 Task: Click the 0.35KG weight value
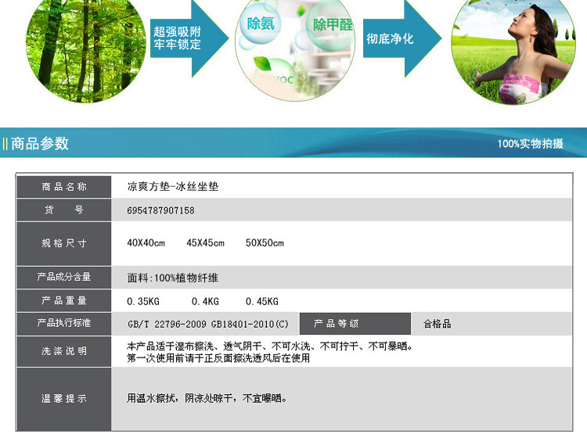(143, 301)
